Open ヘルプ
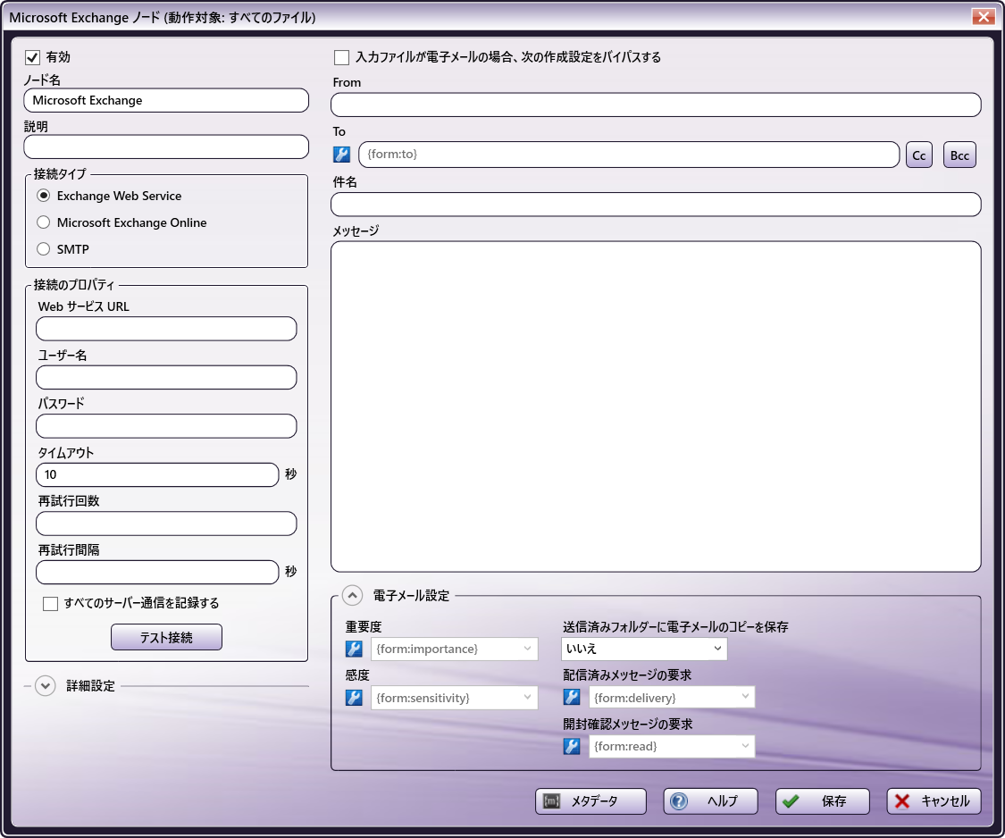This screenshot has height=838, width=1005. pyautogui.click(x=710, y=801)
